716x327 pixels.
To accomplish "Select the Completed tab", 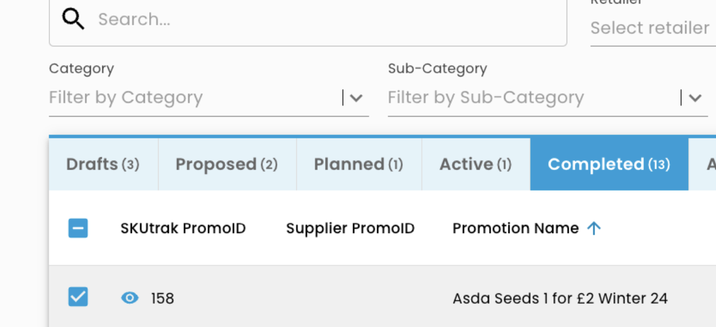I will (609, 164).
